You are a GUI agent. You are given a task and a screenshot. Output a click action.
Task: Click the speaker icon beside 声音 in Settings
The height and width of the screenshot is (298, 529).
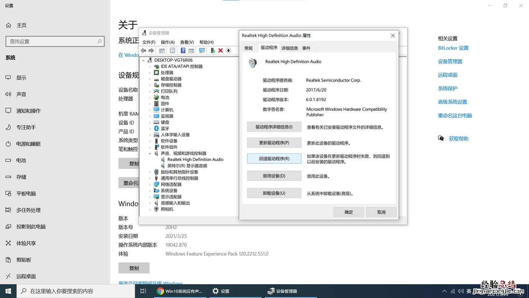point(8,94)
